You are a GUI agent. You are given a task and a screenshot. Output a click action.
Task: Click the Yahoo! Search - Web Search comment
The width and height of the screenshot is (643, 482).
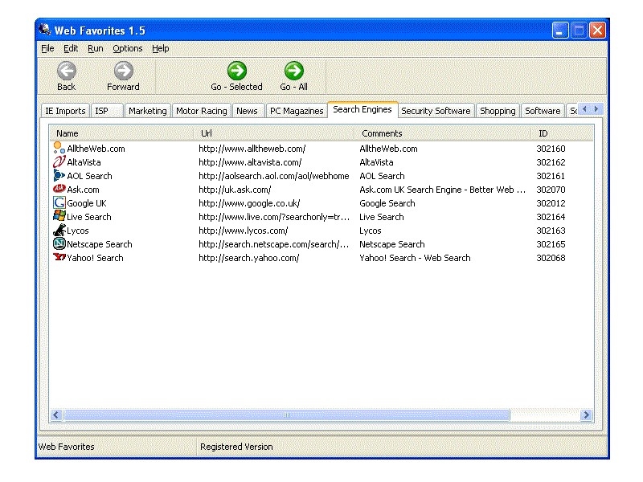[x=415, y=258]
